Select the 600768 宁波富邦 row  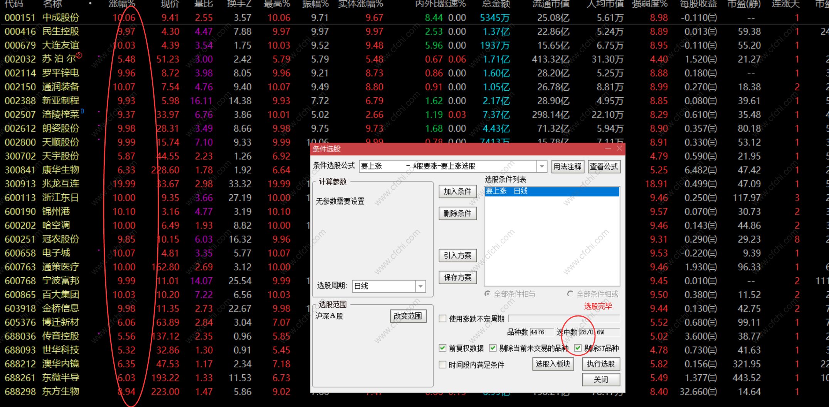click(x=154, y=281)
